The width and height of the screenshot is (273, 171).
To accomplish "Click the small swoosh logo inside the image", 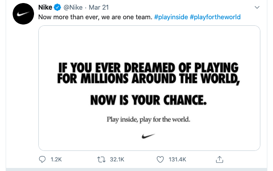I will [148, 136].
